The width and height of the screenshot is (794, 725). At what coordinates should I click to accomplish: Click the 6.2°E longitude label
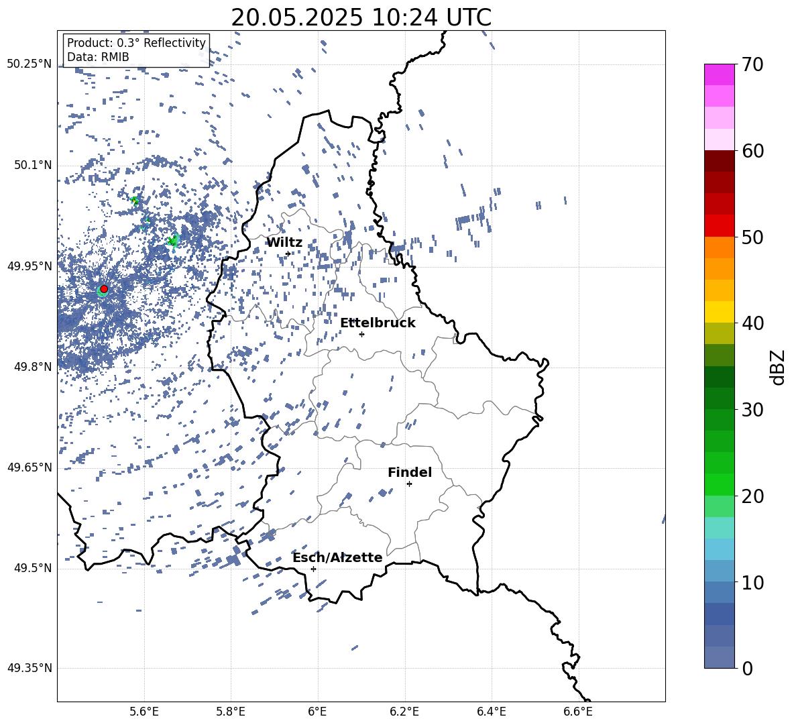tap(404, 712)
